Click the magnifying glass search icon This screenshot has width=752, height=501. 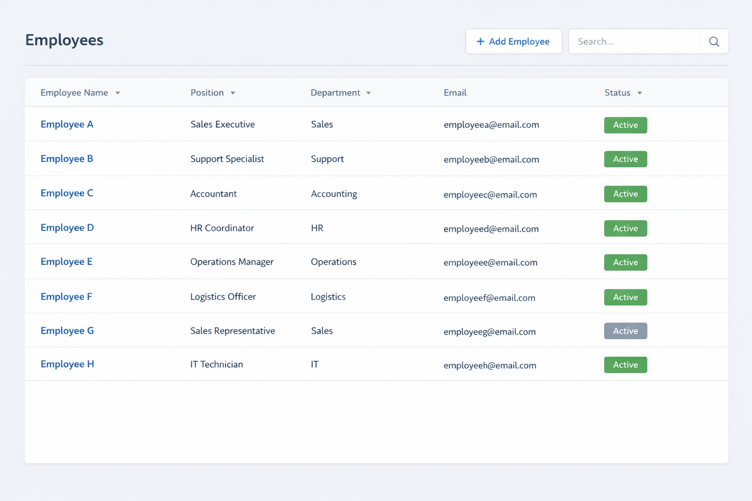point(714,42)
